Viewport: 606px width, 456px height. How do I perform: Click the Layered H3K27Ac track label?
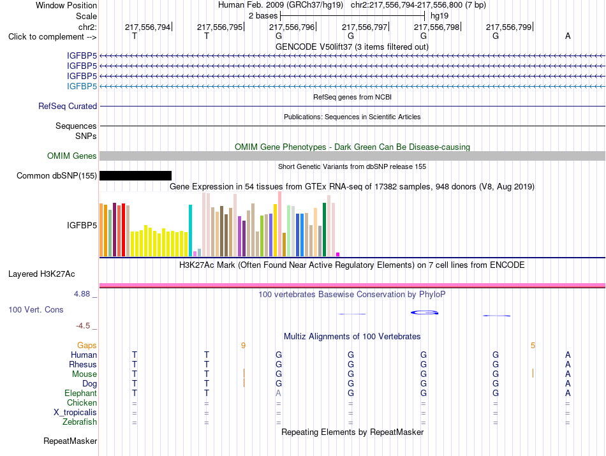(x=41, y=274)
